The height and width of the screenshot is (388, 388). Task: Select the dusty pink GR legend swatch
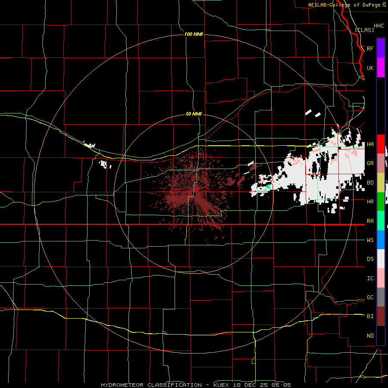(381, 163)
